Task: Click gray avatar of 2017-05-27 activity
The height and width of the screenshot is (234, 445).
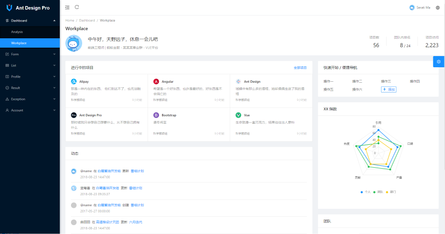Action: click(74, 206)
